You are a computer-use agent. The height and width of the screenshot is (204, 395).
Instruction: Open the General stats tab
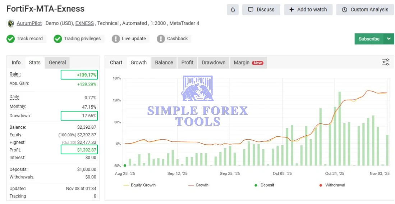[x=58, y=63]
